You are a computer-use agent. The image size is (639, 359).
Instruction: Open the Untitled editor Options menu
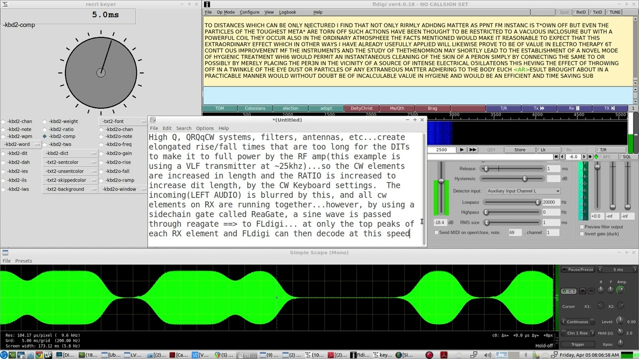pyautogui.click(x=205, y=128)
